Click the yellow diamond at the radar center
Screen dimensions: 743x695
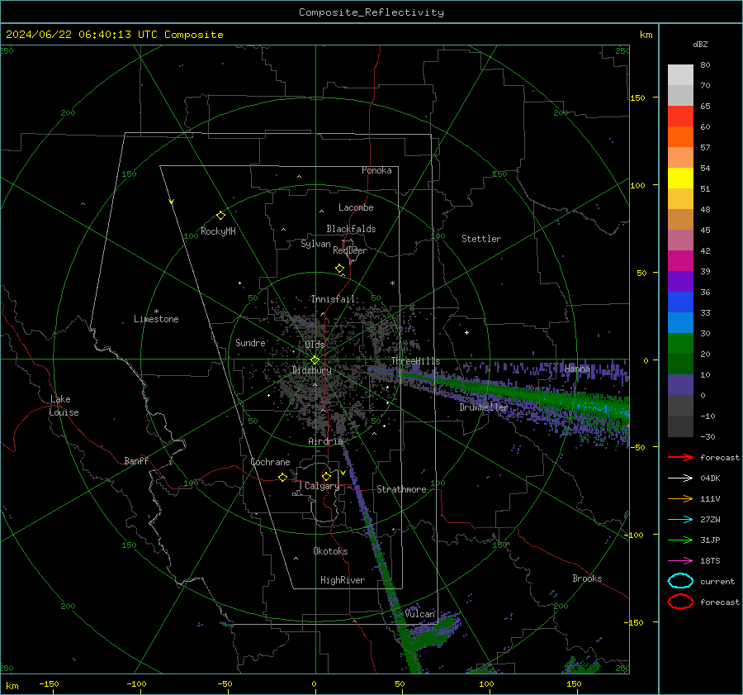tap(315, 360)
